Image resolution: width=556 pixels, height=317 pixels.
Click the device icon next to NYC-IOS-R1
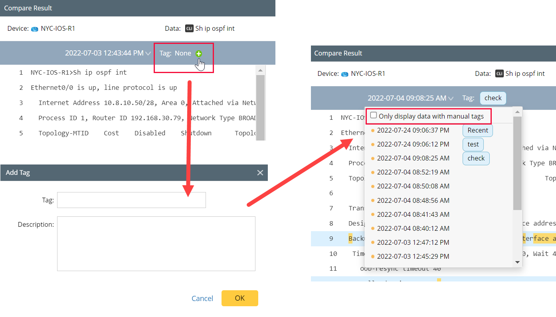[x=35, y=28]
